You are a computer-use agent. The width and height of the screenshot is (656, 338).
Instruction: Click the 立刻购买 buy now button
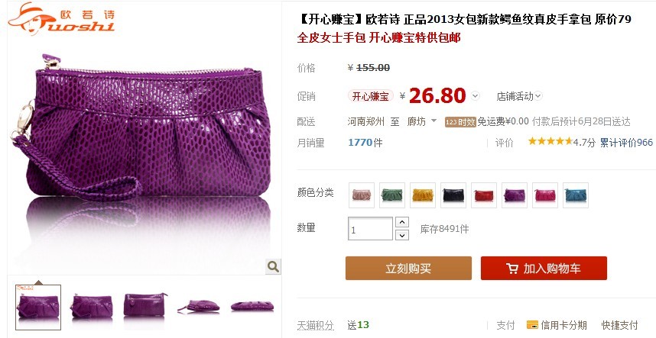(408, 268)
